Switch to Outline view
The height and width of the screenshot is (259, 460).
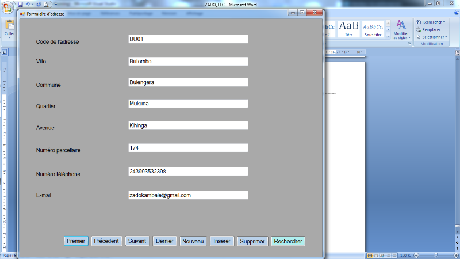pos(389,256)
